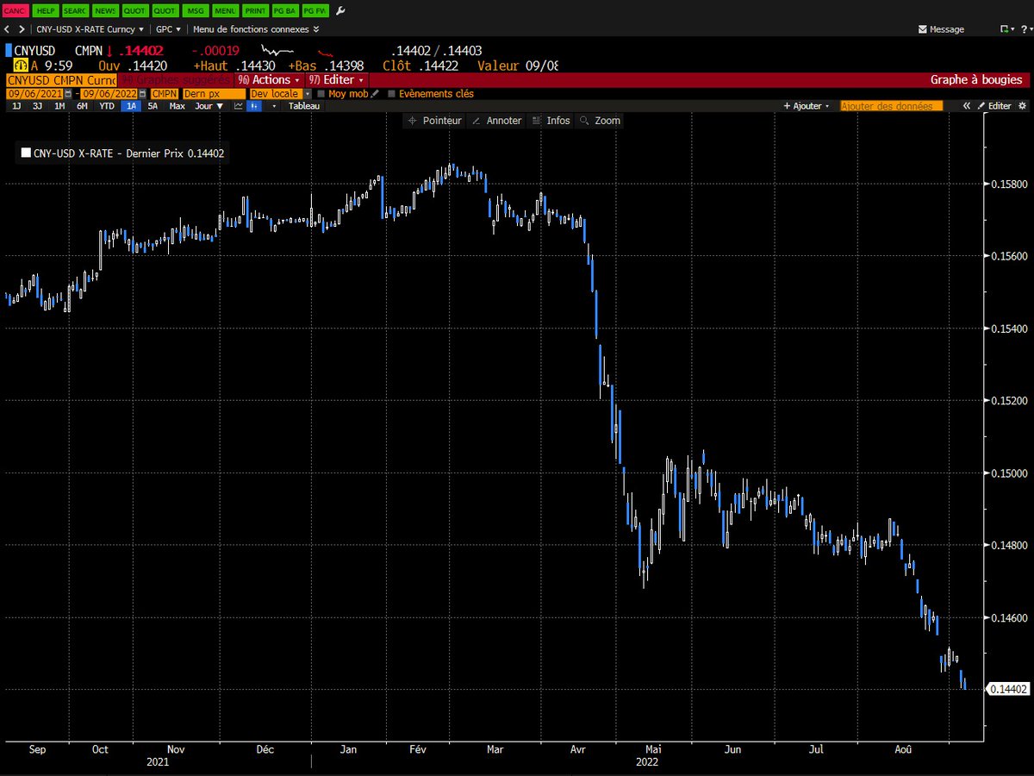Open the calendar icon for start date
The height and width of the screenshot is (776, 1034).
click(69, 93)
